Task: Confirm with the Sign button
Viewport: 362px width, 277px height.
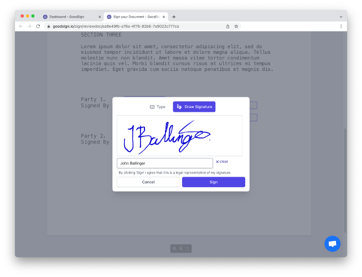Action: 214,182
